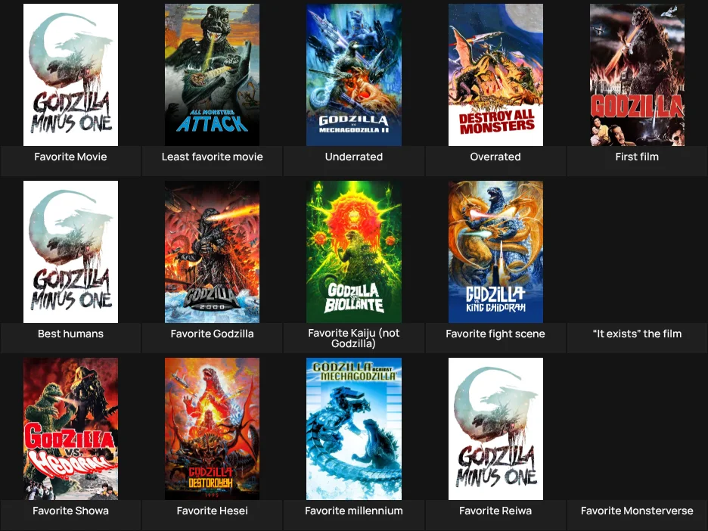Select the "Overrated" category label

tap(495, 157)
